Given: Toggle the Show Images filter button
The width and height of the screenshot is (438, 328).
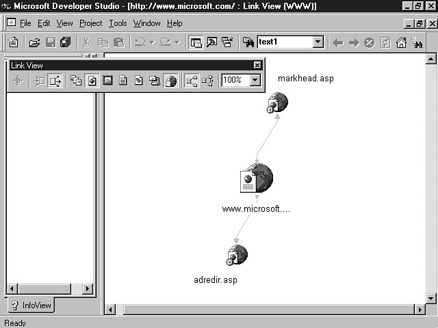Looking at the screenshot, I should coord(107,81).
